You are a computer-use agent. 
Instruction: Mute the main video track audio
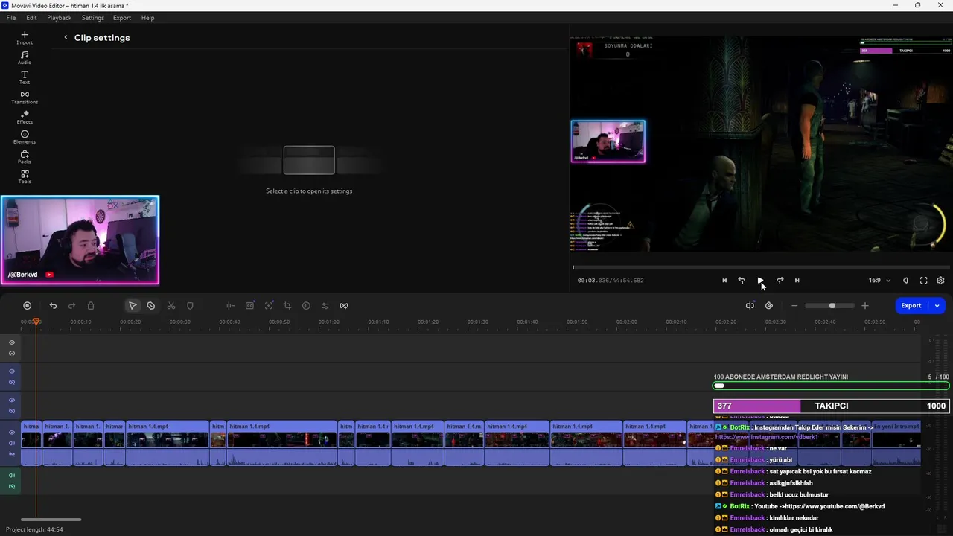pyautogui.click(x=12, y=444)
